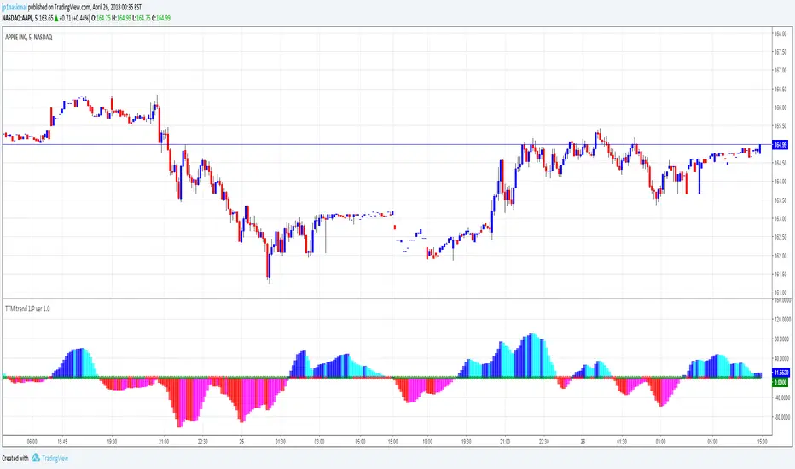Click the 163.50 price axis label
Screen dimensions: 795x469
coord(780,200)
